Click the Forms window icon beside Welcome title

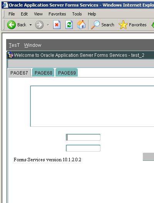click(x=10, y=55)
